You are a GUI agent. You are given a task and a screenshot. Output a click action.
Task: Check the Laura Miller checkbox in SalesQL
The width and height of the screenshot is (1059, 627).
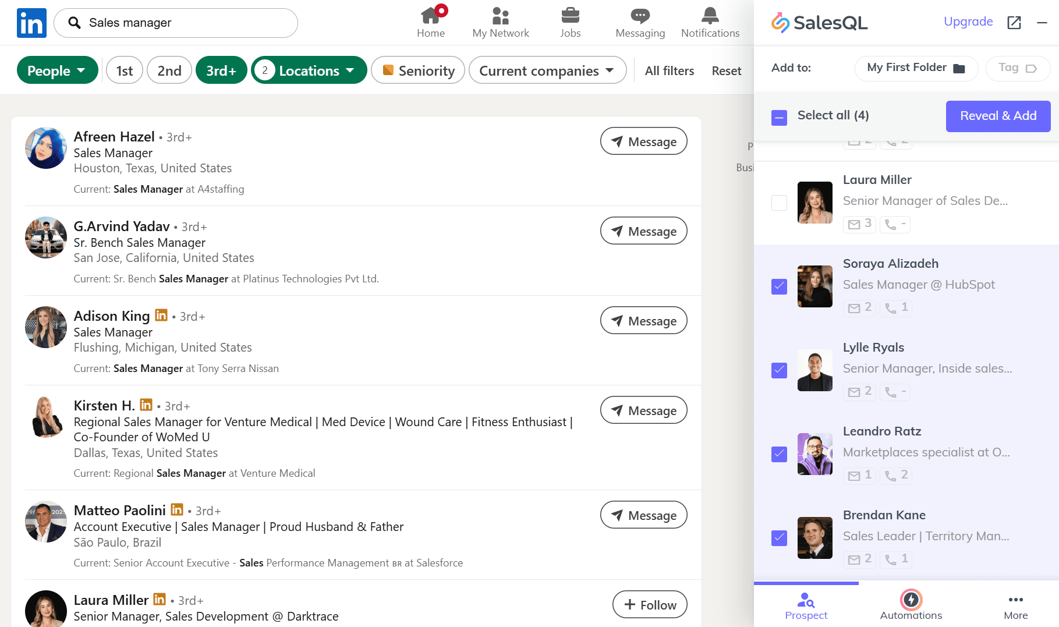click(779, 203)
